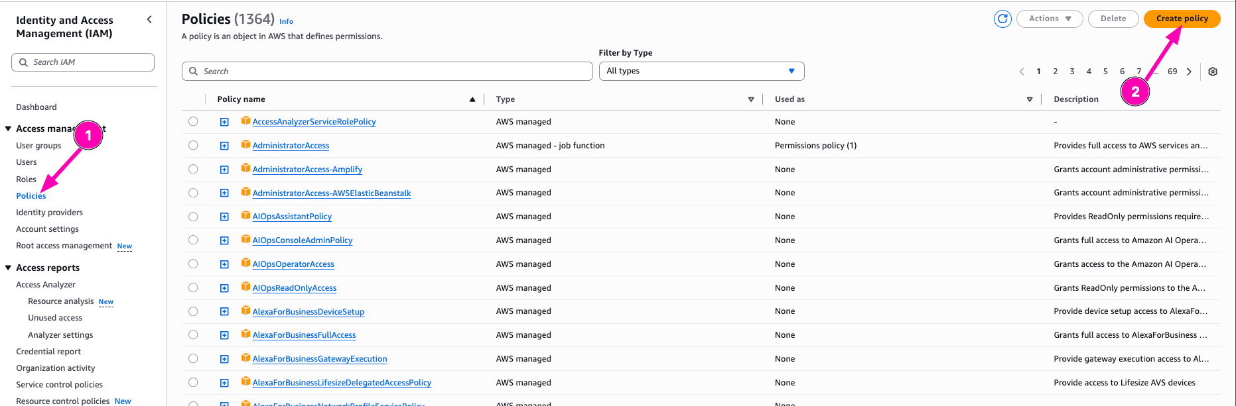1236x406 pixels.
Task: Open the Filter by Type dropdown
Action: [x=701, y=71]
